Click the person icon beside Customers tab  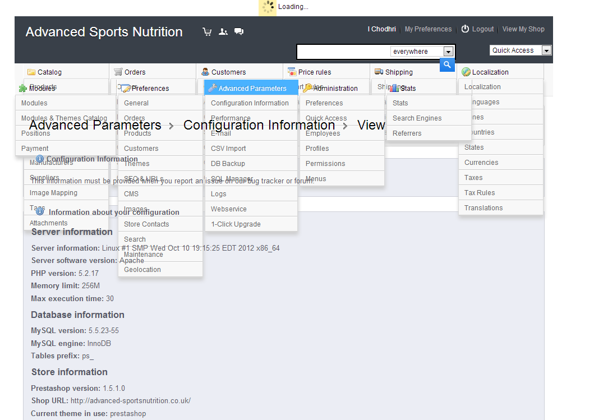click(x=205, y=72)
